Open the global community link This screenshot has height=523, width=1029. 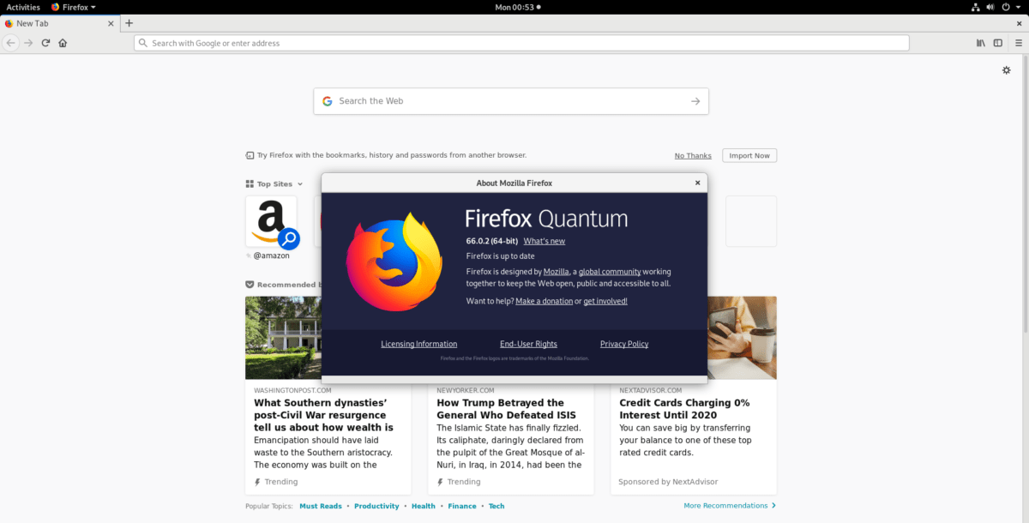(x=610, y=271)
